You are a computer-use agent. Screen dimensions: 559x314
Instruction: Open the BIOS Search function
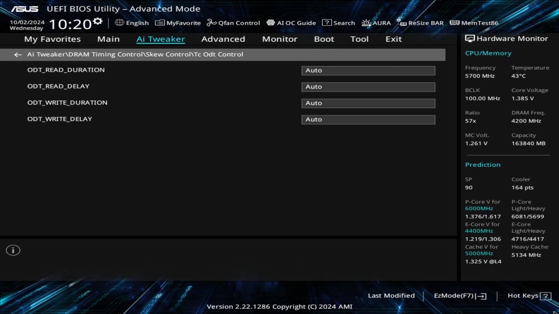tap(338, 23)
